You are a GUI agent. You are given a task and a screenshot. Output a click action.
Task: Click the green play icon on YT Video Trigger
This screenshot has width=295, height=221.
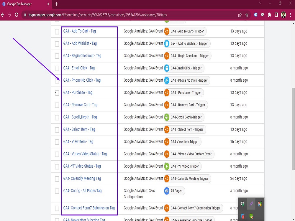click(x=166, y=166)
